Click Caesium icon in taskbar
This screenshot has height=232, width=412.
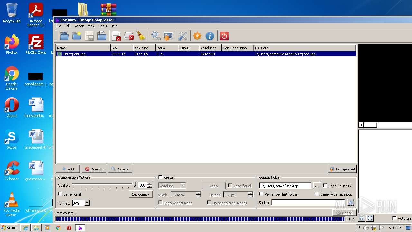click(x=80, y=228)
